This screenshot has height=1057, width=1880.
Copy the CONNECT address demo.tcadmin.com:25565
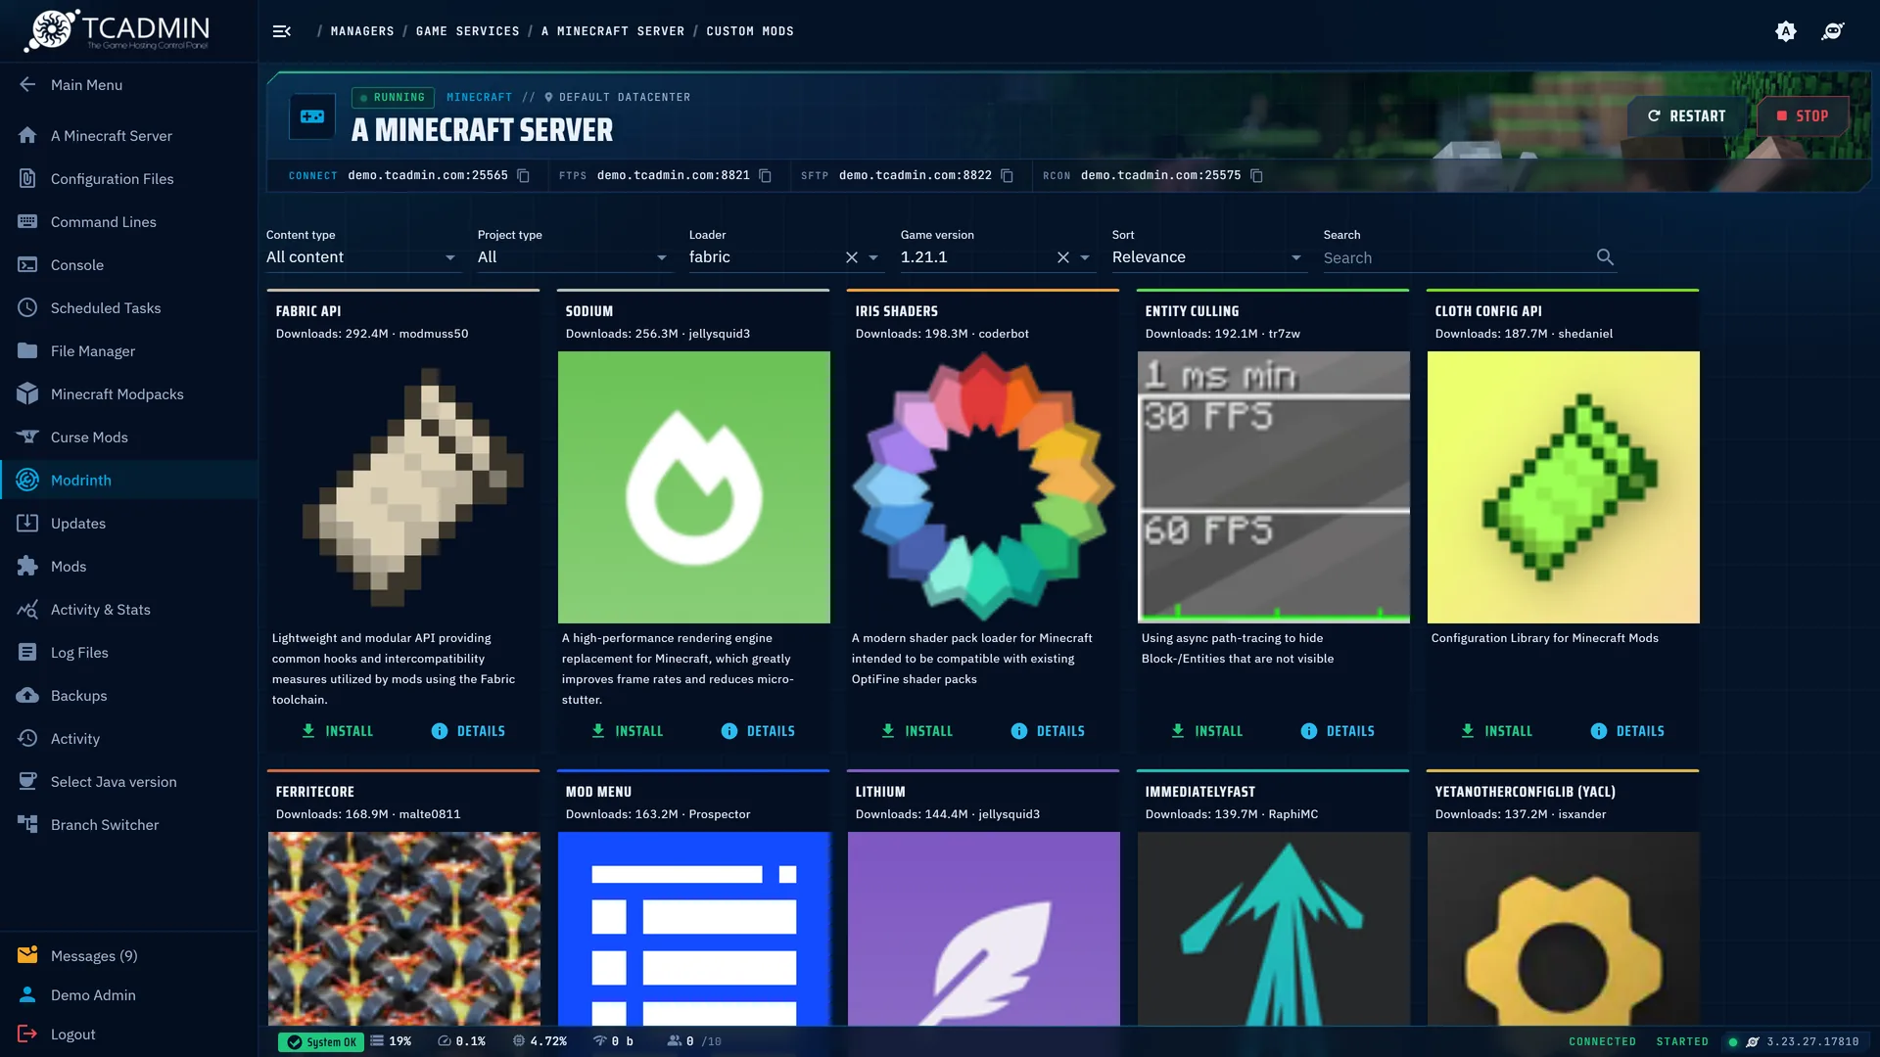524,176
